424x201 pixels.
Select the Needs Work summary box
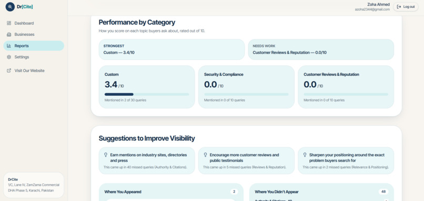coord(321,49)
